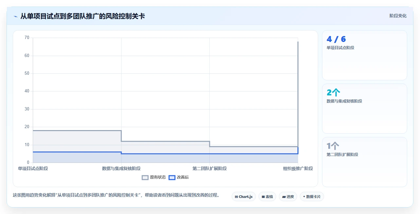Select the Chart.js tag
The image size is (420, 214).
click(x=243, y=197)
